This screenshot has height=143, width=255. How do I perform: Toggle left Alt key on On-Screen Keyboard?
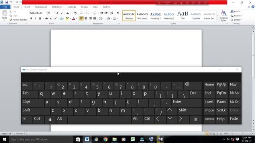[x=61, y=120]
